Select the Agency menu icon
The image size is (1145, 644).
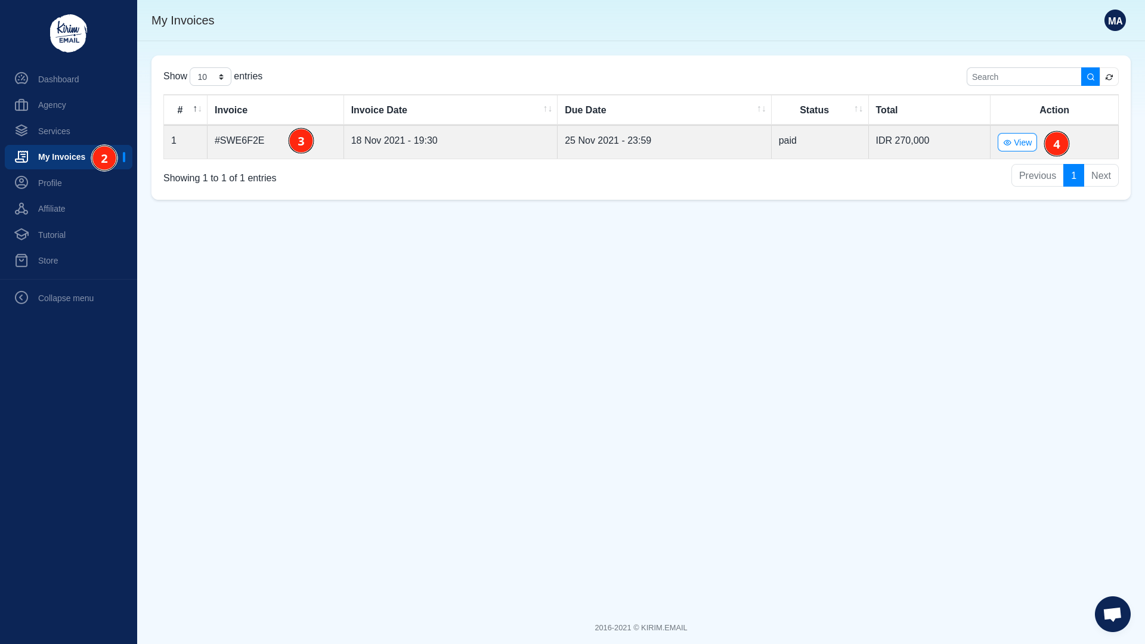pyautogui.click(x=21, y=105)
